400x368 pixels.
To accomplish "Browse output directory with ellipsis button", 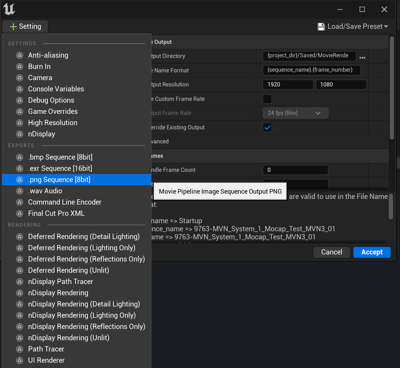I will 362,58.
